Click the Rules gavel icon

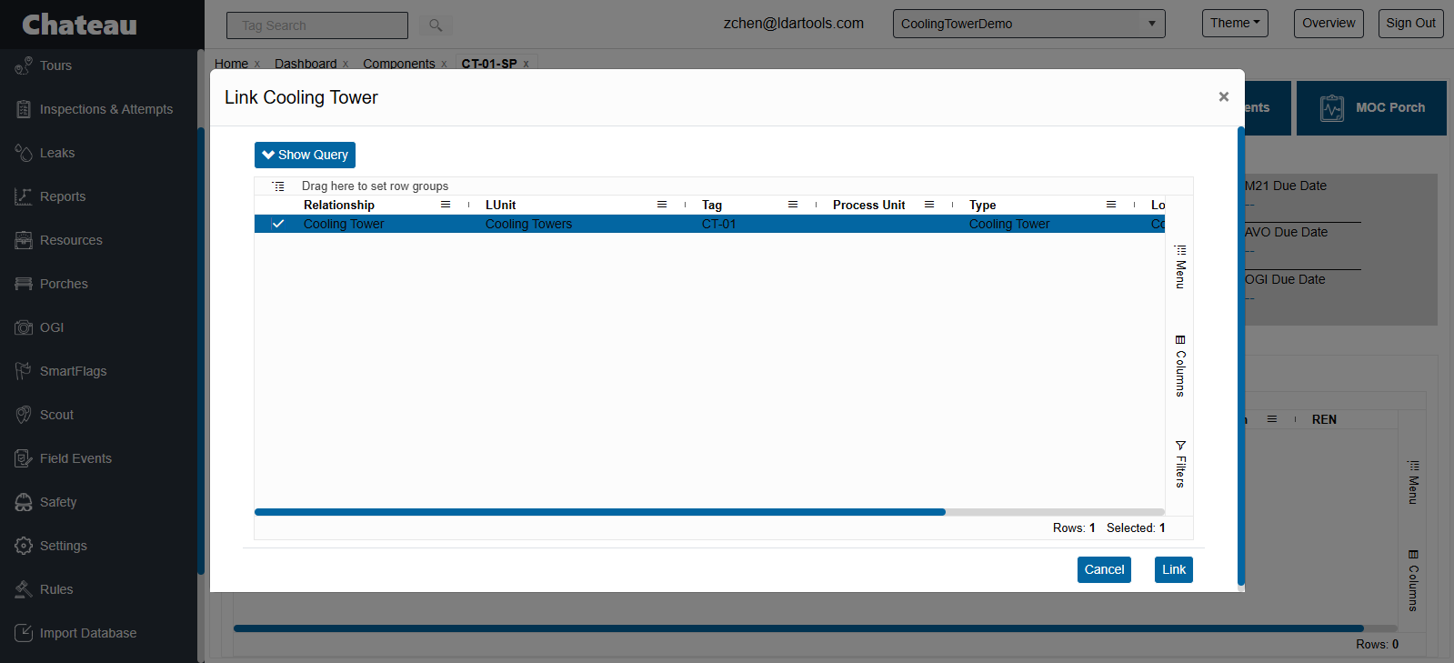24,589
